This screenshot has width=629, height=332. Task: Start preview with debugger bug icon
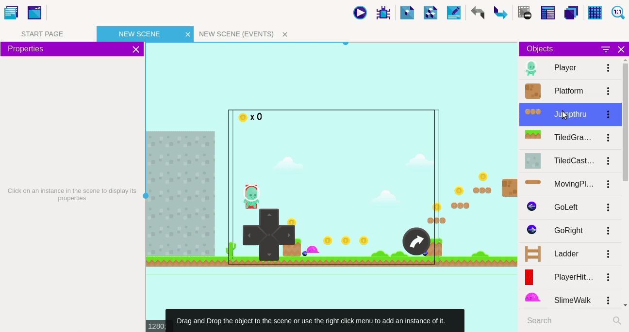click(383, 13)
